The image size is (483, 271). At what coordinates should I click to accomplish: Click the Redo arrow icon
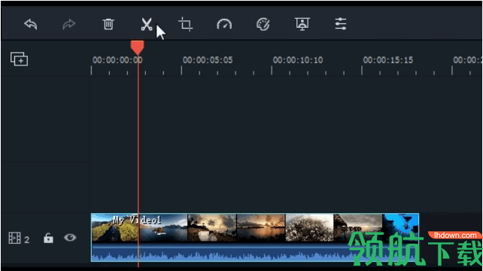pos(69,24)
